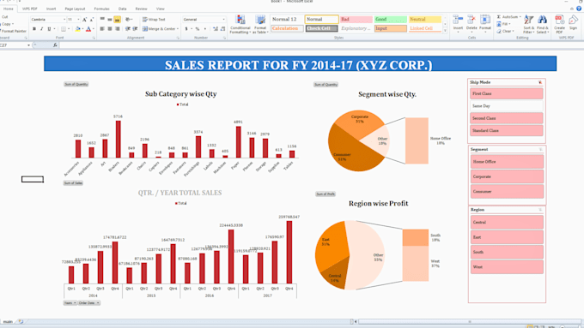Align text right in the ribbon

point(117,28)
